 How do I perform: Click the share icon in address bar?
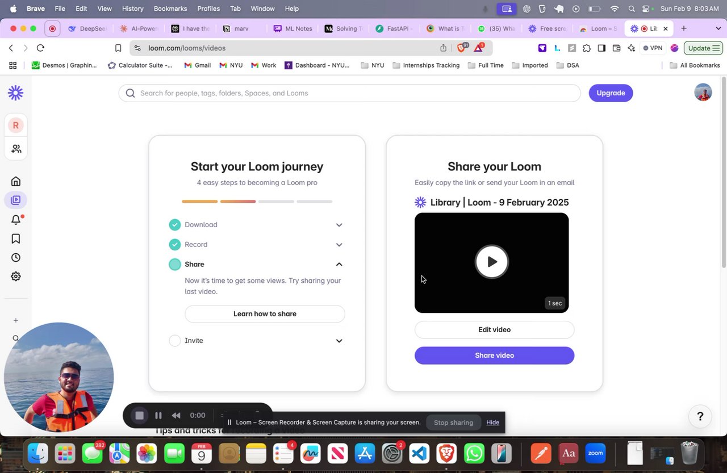point(444,48)
